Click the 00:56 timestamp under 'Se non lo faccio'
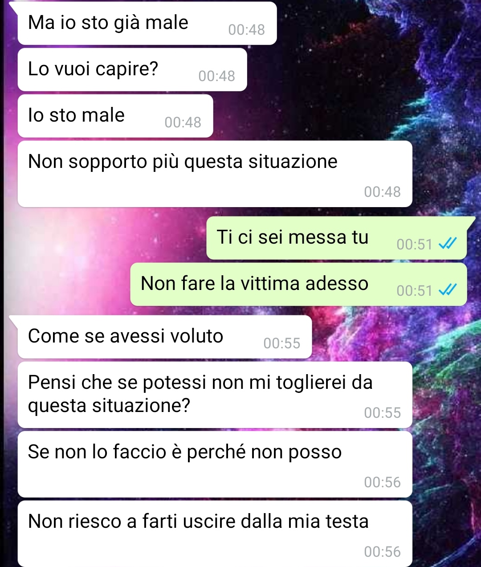 coord(383,482)
